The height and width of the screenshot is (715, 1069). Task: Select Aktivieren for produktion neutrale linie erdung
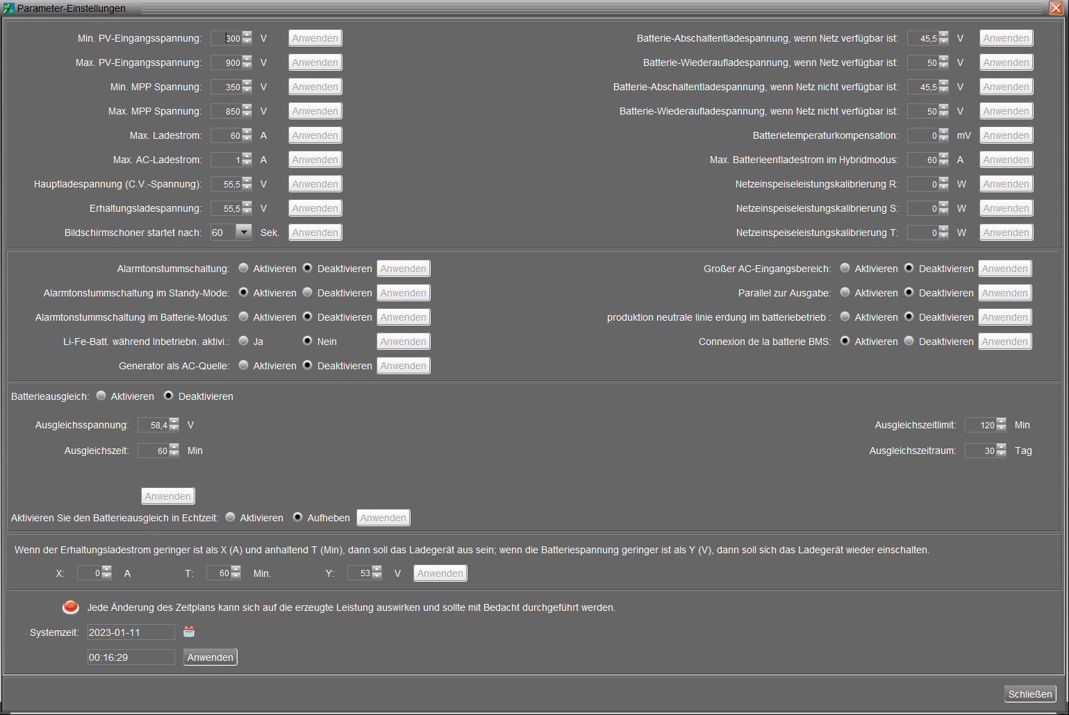click(845, 317)
